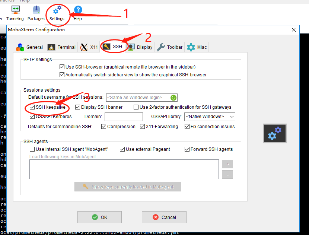Open the Display tab
This screenshot has width=309, height=235.
click(140, 47)
